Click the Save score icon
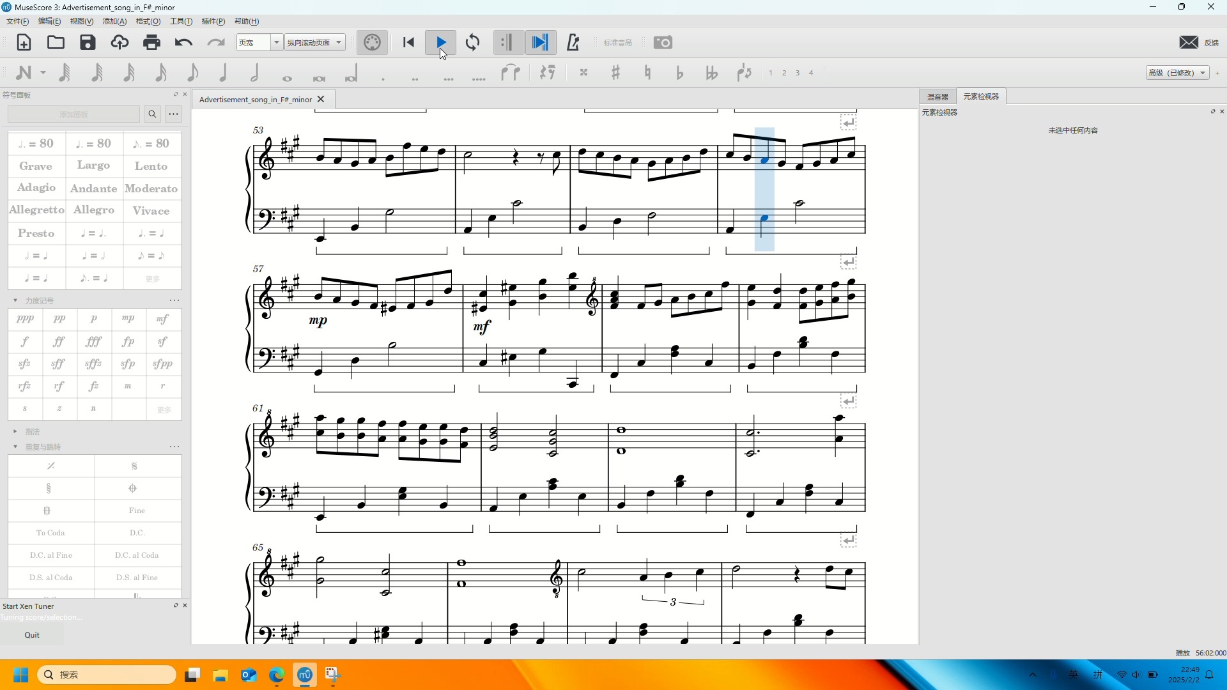This screenshot has height=690, width=1227. tap(88, 43)
